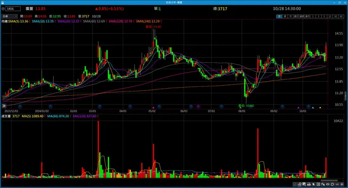
Task: Click the crosshair-pointer tool icon
Action: click(x=323, y=184)
